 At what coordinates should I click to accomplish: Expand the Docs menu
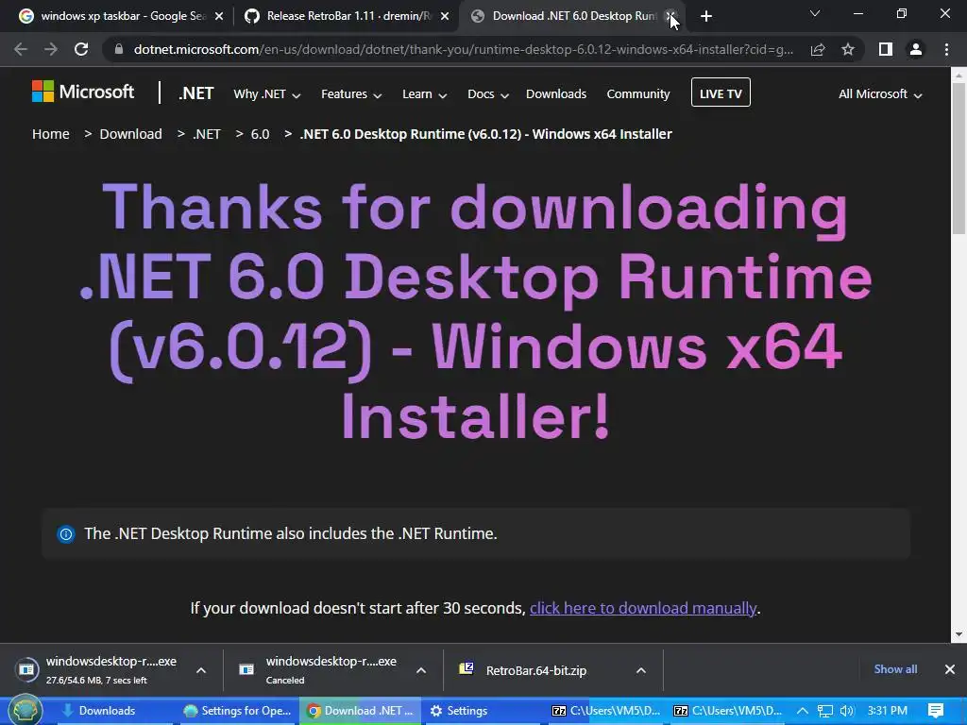pos(488,94)
